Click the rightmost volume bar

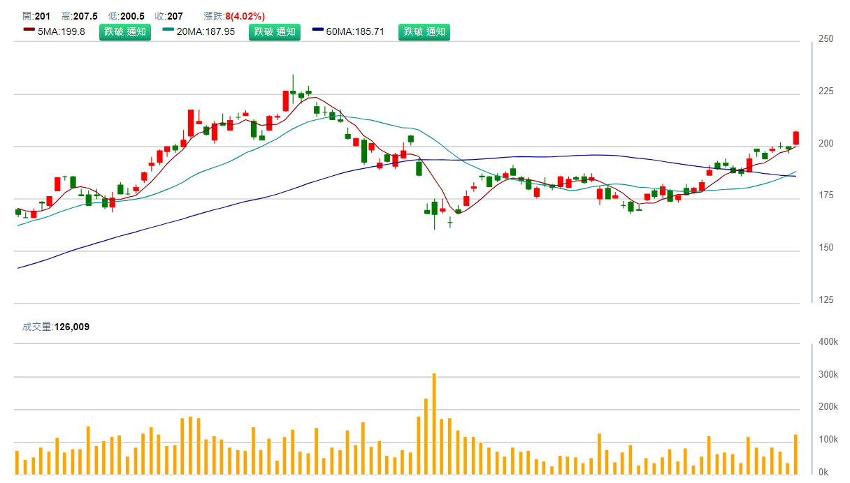[795, 454]
